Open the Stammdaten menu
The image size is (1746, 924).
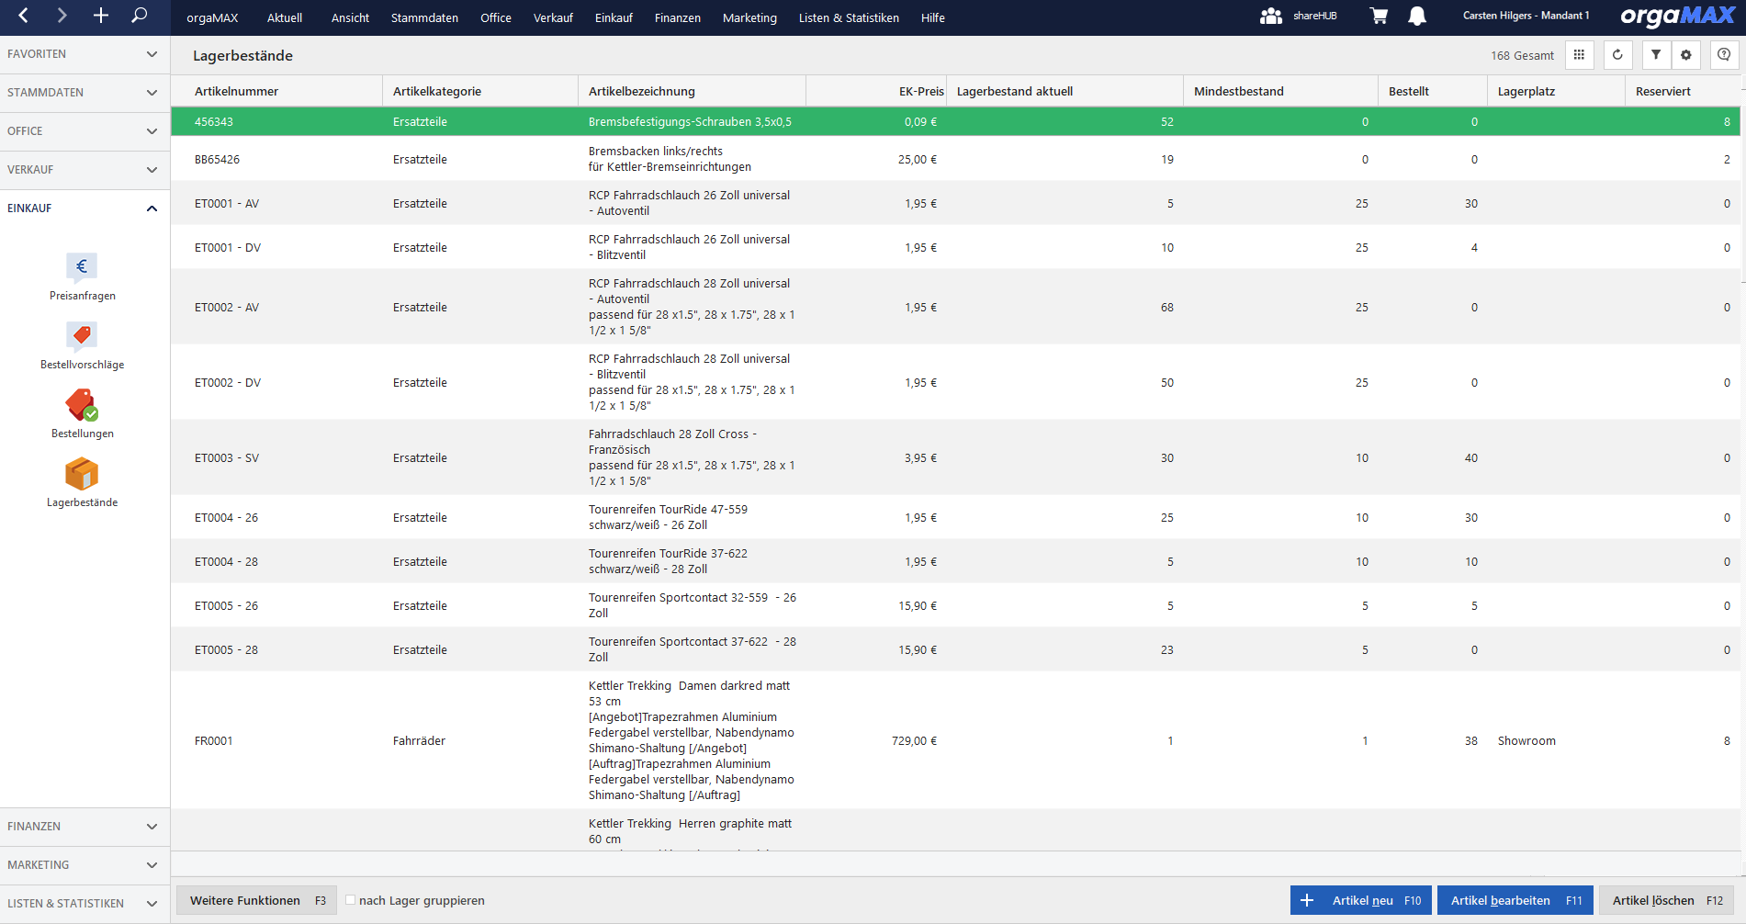coord(424,17)
